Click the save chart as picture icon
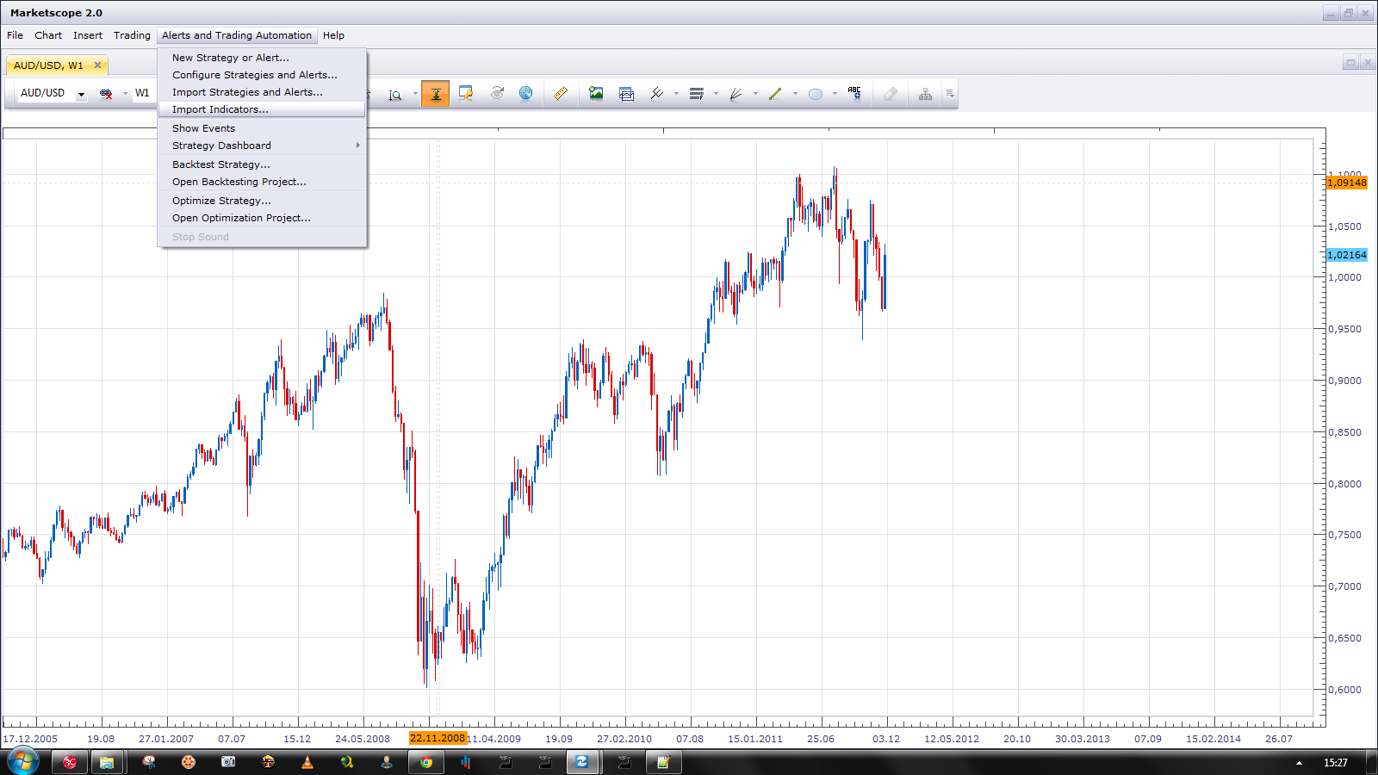1378x775 pixels. (x=596, y=93)
